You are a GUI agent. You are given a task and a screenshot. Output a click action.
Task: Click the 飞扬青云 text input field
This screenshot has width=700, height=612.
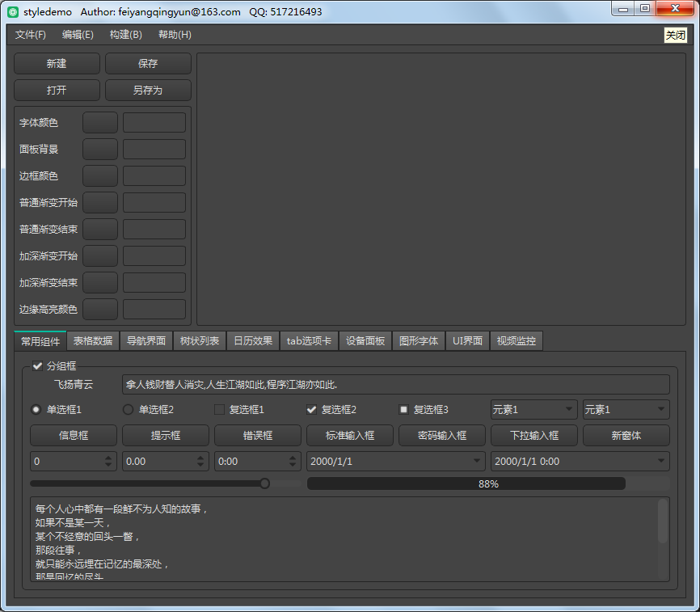(x=395, y=385)
